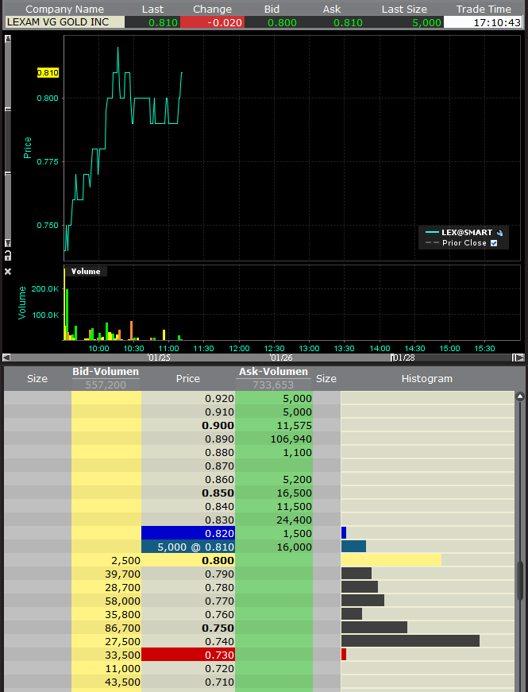Select the blue 0.820 price cell

(187, 533)
